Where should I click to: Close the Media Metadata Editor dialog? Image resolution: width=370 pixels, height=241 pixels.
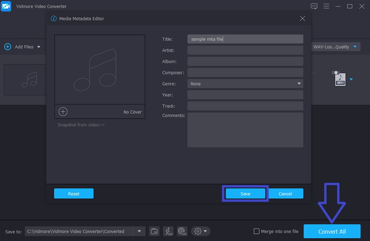[x=302, y=18]
